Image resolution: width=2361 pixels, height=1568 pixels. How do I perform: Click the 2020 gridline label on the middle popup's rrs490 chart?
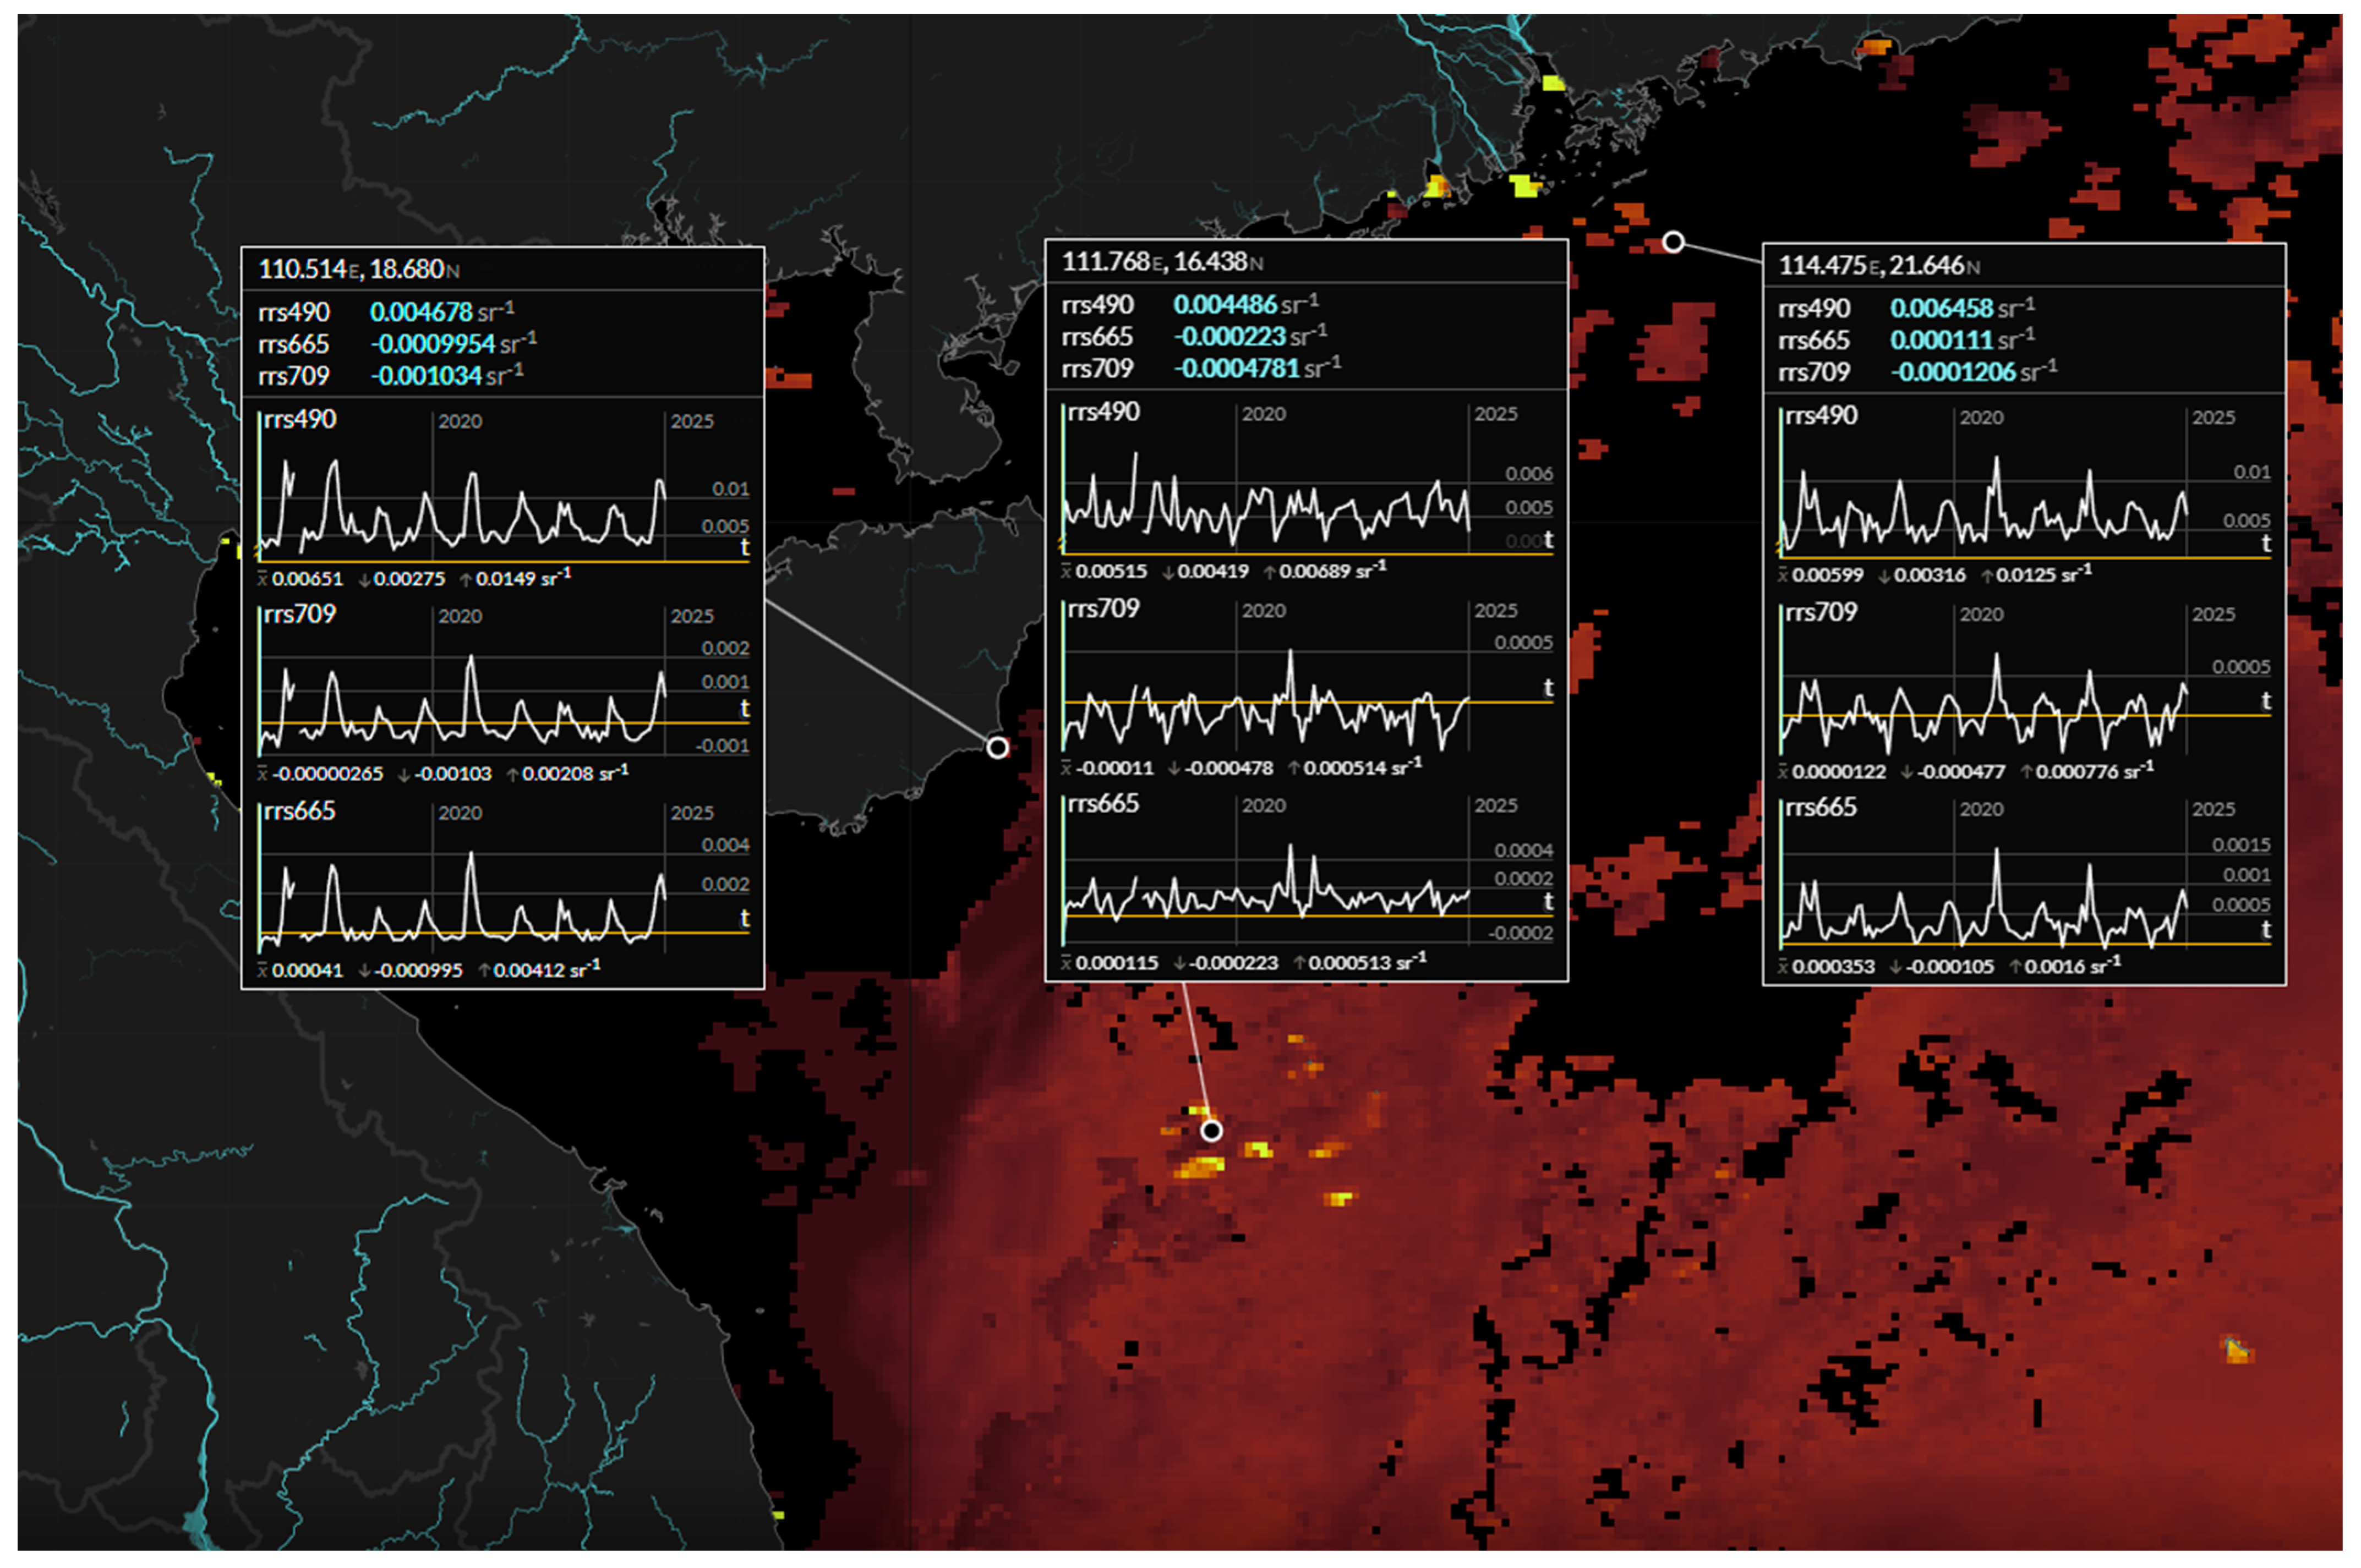click(x=1263, y=414)
